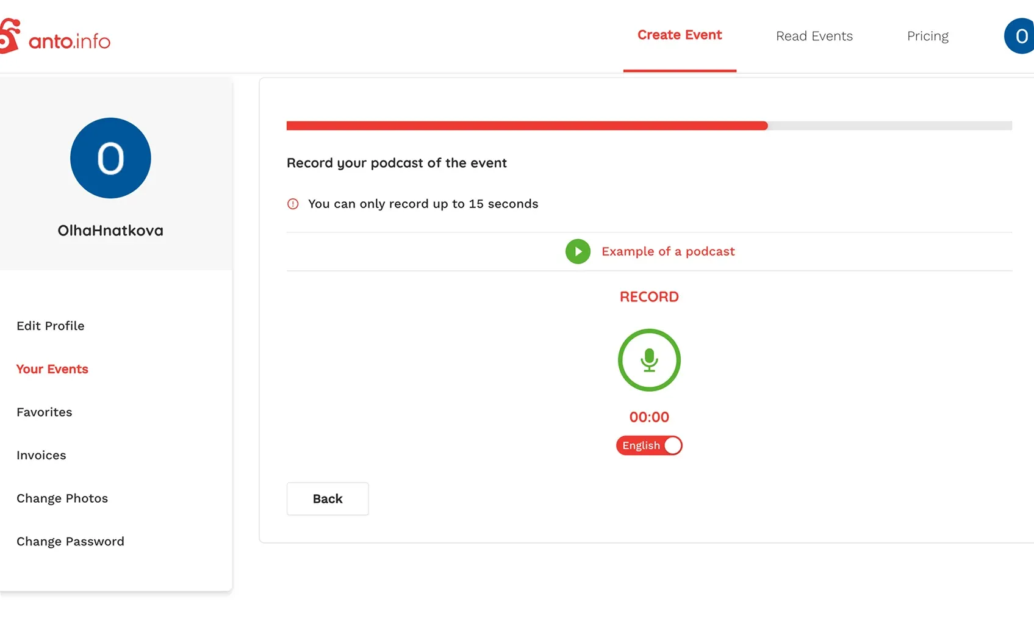The image size is (1034, 618).
Task: Open Edit Profile in sidebar
Action: (51, 326)
